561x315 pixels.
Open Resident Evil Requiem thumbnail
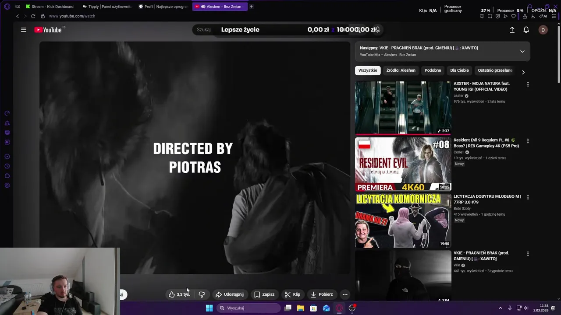tap(403, 164)
